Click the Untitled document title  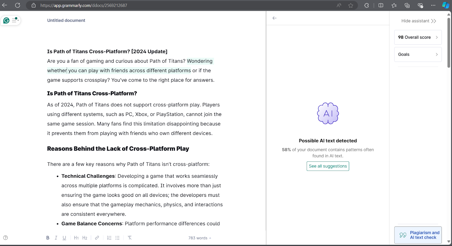coord(66,20)
